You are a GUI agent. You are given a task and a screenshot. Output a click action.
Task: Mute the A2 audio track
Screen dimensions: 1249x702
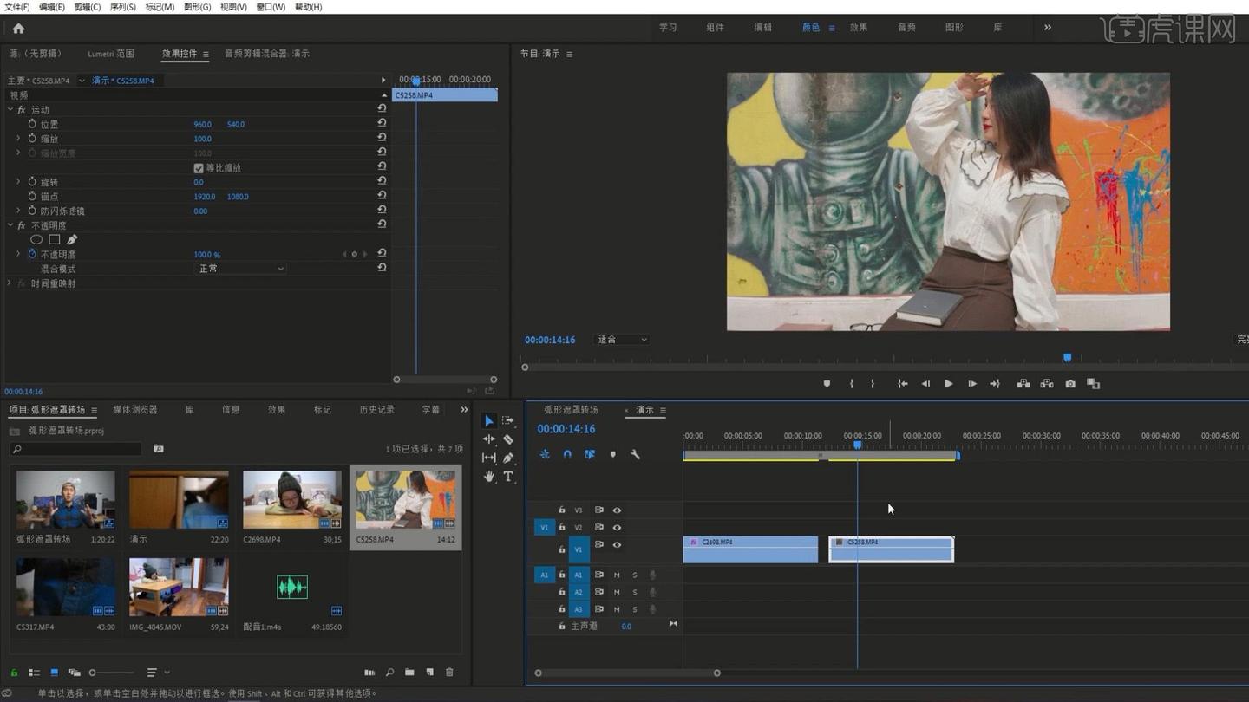point(617,593)
